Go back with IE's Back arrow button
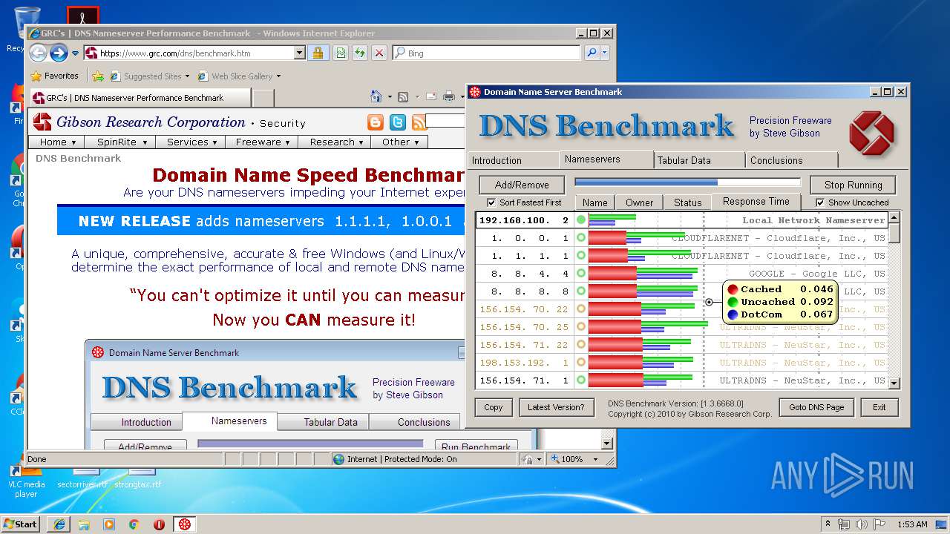This screenshot has height=534, width=950. click(39, 53)
